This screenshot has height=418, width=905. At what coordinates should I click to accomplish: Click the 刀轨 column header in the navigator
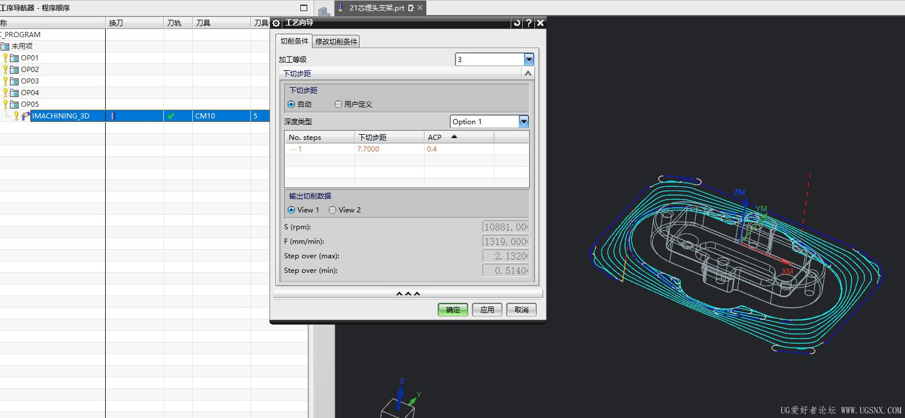point(178,23)
